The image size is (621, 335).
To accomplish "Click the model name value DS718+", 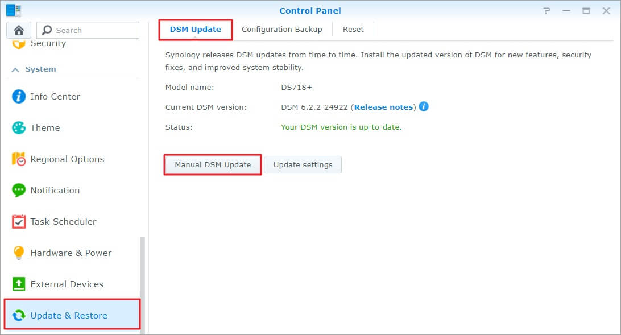I will coord(296,87).
